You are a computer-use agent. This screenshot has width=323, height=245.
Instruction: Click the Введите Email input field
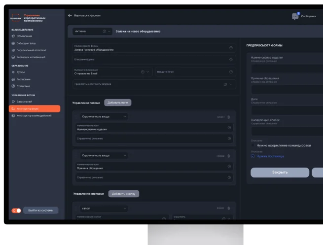click(195, 71)
